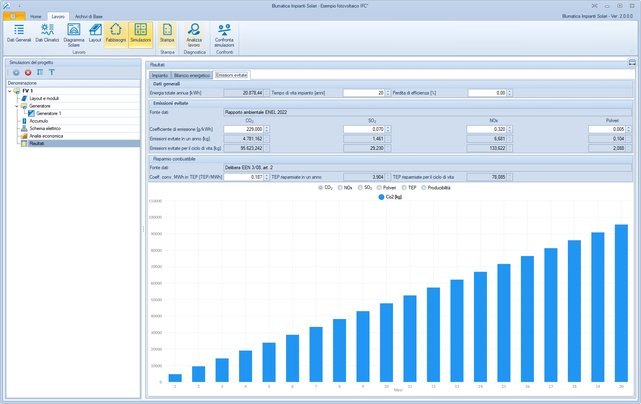641x404 pixels.
Task: Select the NOx chart radio button
Action: click(x=340, y=188)
